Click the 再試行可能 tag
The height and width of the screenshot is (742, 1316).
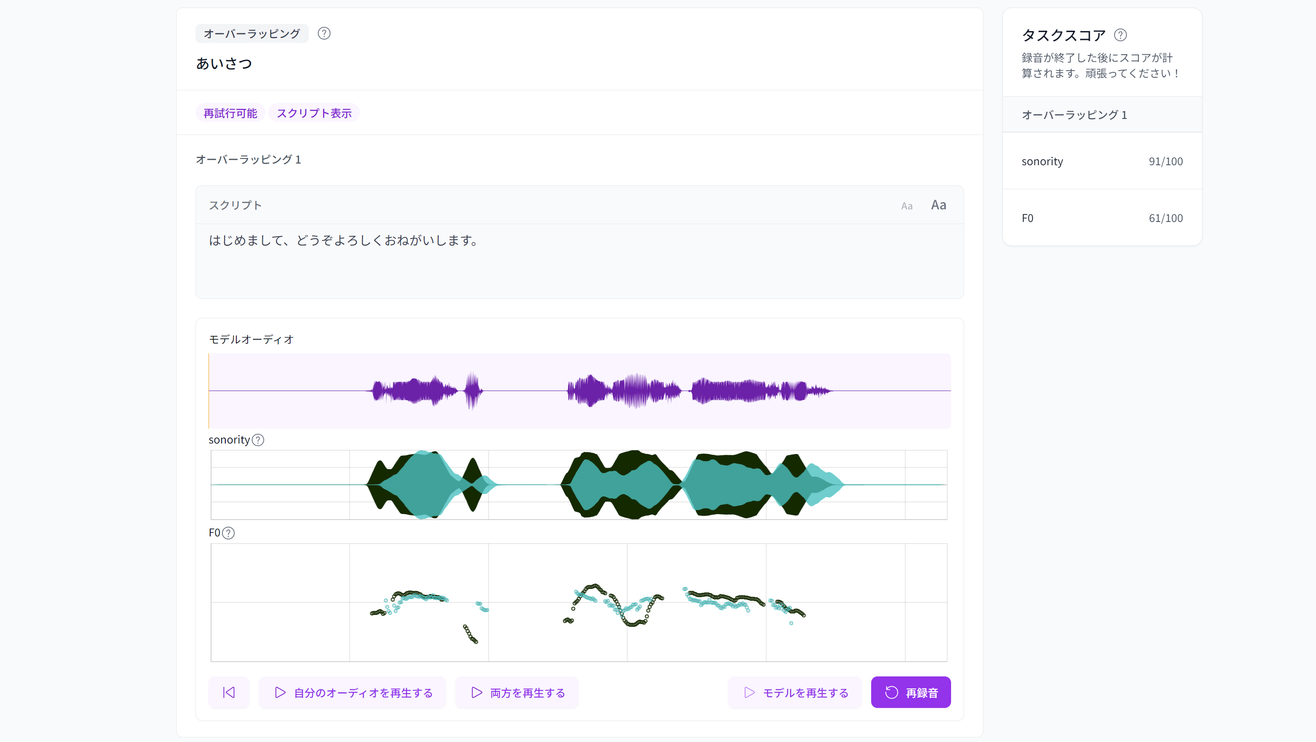[230, 113]
